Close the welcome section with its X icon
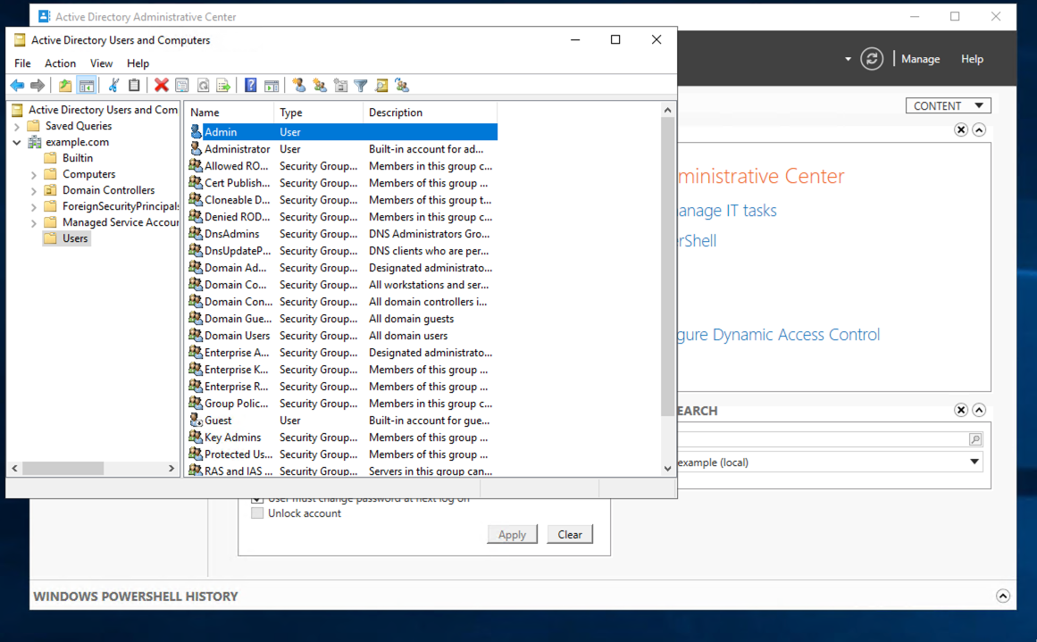Screen dimensions: 1037x642 pyautogui.click(x=961, y=129)
